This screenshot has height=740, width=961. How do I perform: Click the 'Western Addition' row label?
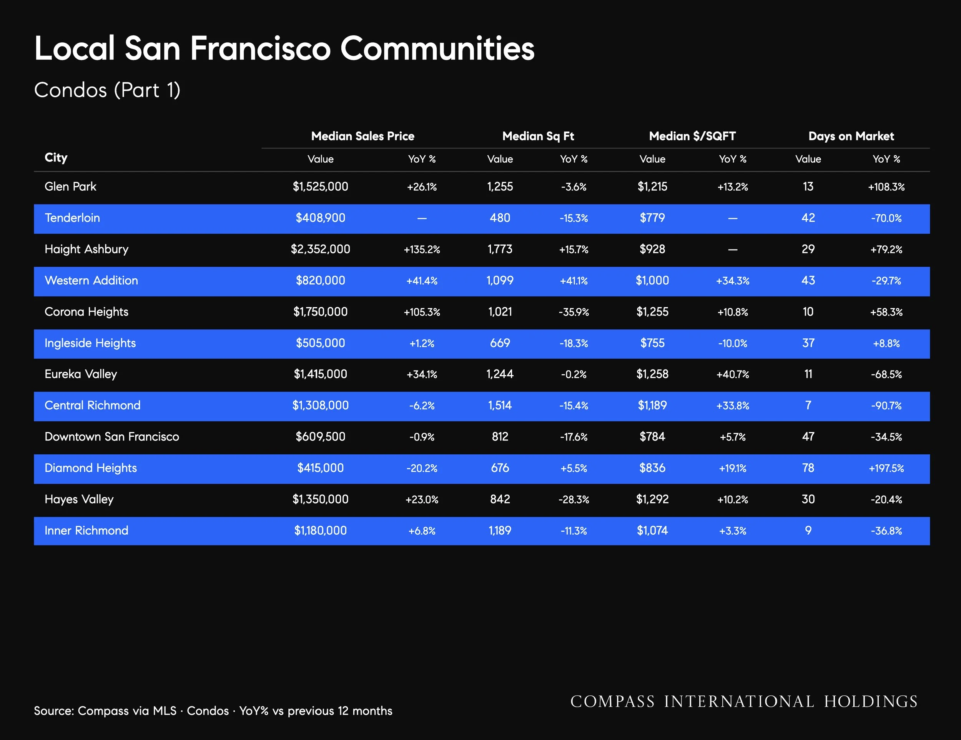click(91, 280)
